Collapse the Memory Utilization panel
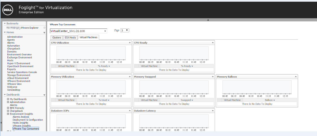The width and height of the screenshot is (317, 136). (130, 77)
